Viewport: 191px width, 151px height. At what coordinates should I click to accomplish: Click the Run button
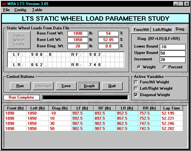20,86
